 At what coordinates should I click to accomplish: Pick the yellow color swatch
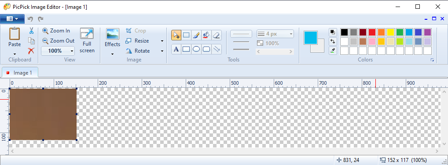(391, 32)
